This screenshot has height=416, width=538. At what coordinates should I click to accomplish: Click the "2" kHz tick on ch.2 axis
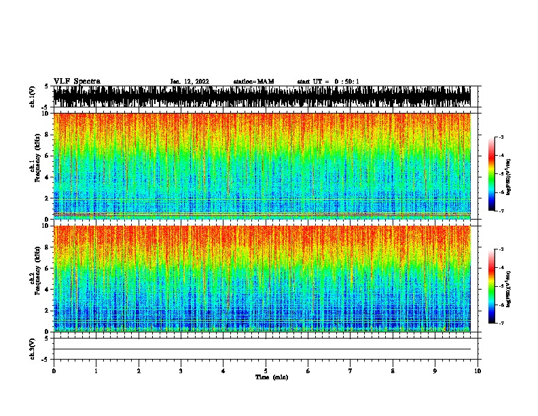point(47,311)
